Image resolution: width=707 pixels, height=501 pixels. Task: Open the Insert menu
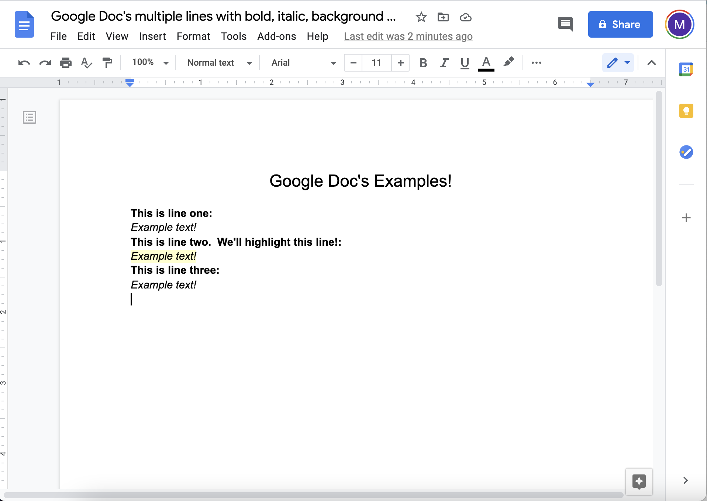pyautogui.click(x=152, y=36)
